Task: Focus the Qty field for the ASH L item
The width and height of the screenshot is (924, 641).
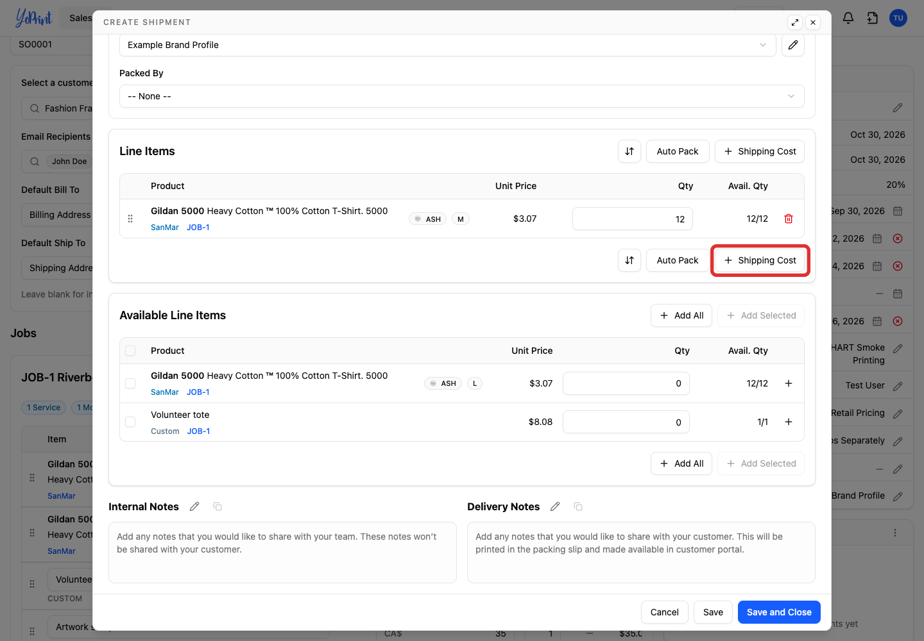Action: [x=626, y=383]
